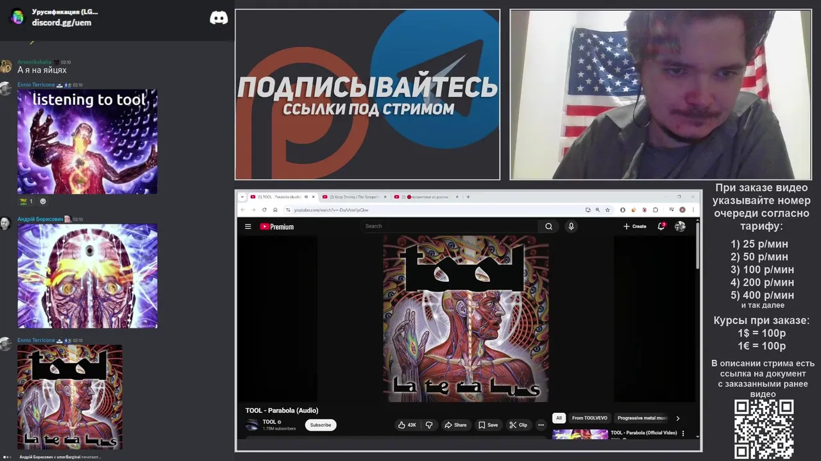
Task: Click the Create button
Action: 634,226
